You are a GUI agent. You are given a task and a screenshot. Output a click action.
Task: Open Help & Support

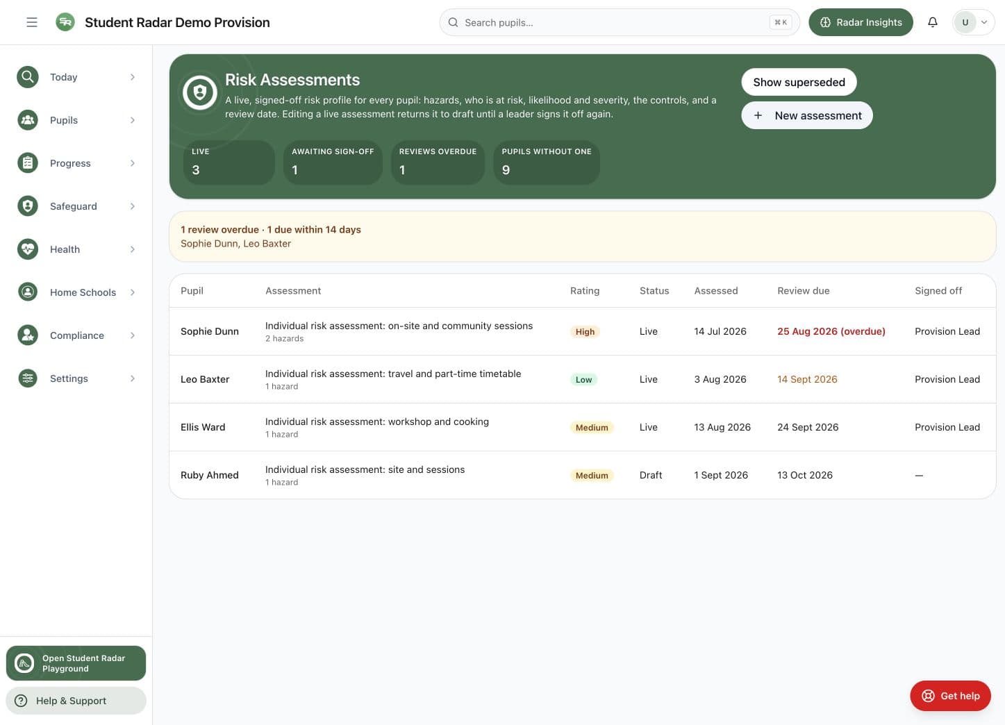pyautogui.click(x=76, y=701)
